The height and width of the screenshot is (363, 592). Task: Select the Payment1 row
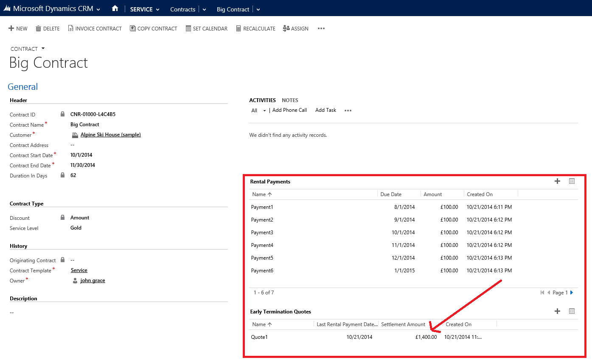(x=413, y=207)
